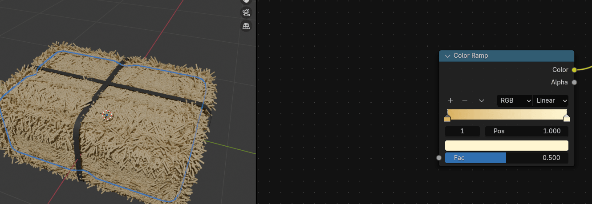Remove the active color stop with minus
Screen dimensions: 592x204
[465, 100]
